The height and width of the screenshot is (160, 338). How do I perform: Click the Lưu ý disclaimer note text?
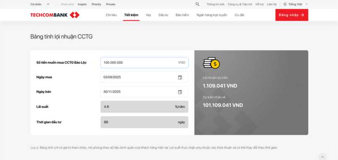(x=154, y=148)
